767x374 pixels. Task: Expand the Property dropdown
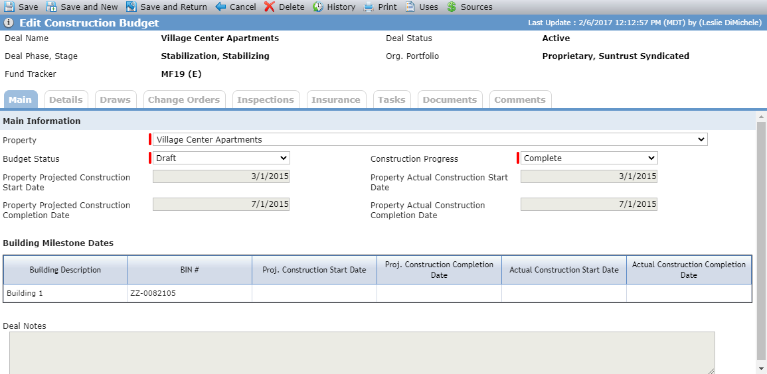430,140
